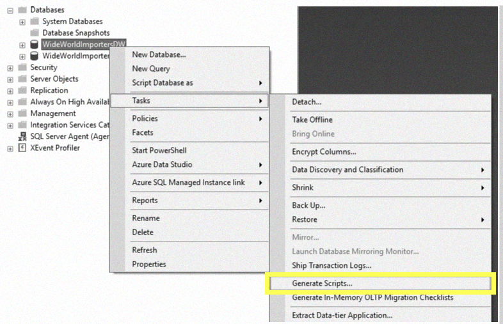Expand the Management node
This screenshot has height=324, width=503.
coord(10,114)
